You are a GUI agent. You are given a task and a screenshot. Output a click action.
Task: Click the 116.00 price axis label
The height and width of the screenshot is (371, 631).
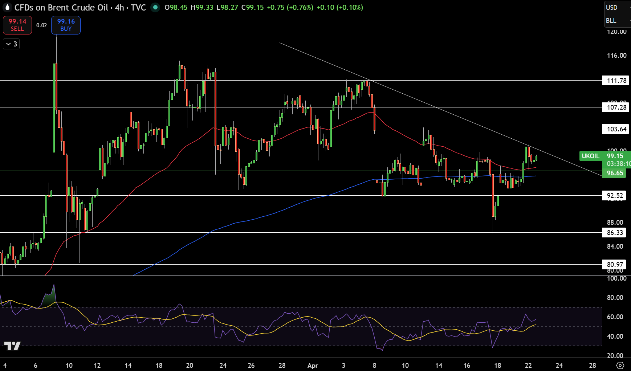[x=616, y=56]
